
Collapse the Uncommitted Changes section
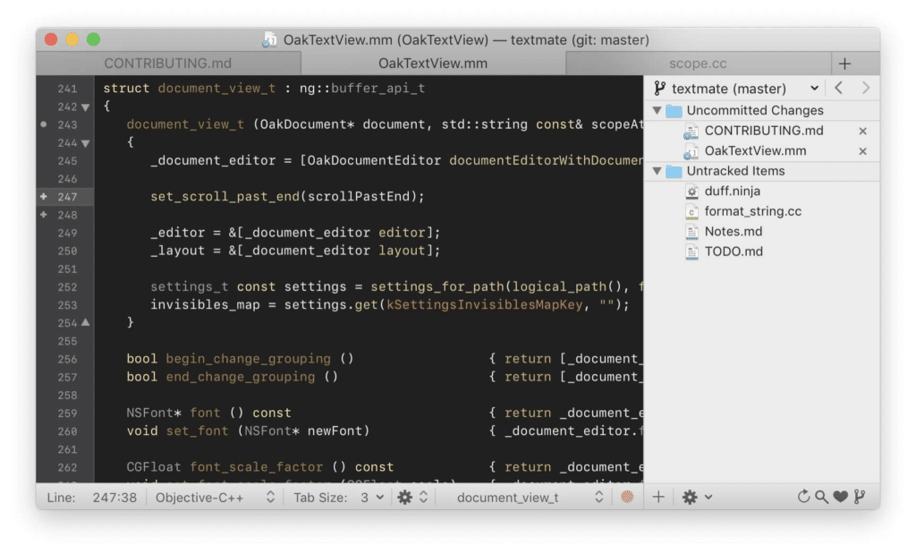tap(658, 110)
